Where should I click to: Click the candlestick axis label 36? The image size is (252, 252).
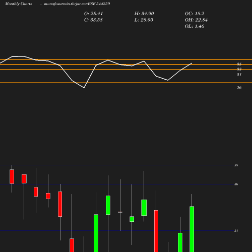click(236, 184)
